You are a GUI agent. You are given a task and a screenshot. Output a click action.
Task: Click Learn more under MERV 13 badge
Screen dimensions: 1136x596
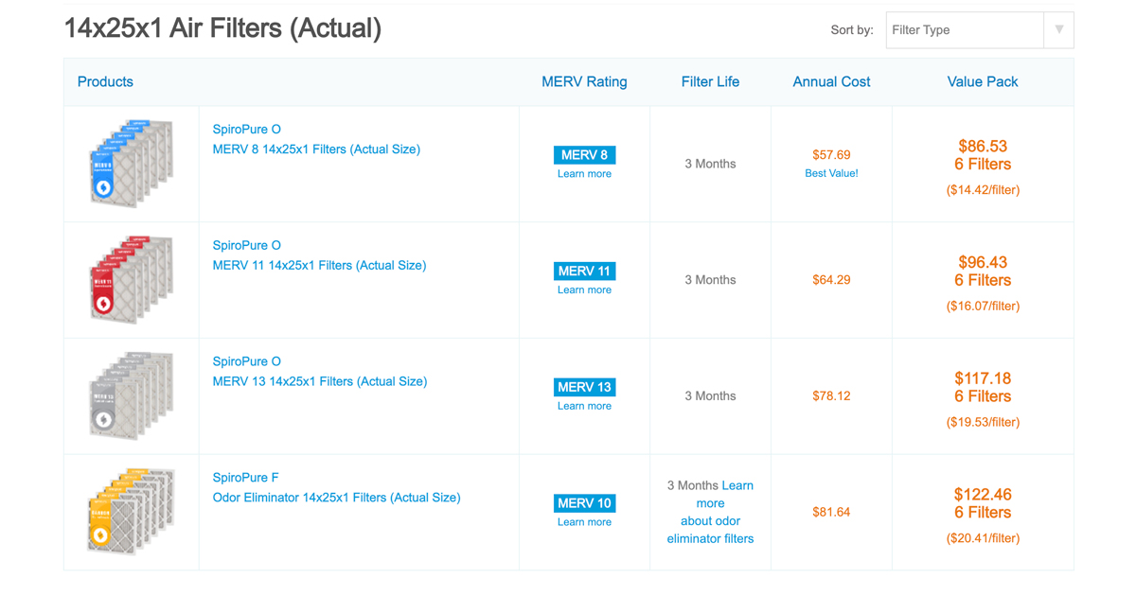point(584,406)
